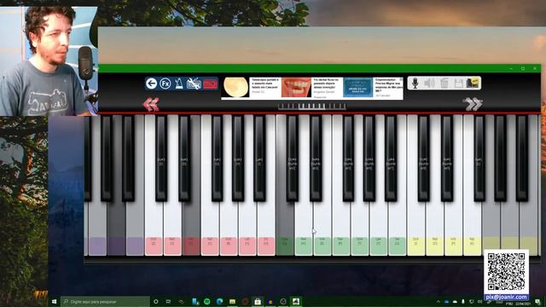Screen dimensions: 546x307
Task: Open Task View on the taskbar
Action: 168,301
